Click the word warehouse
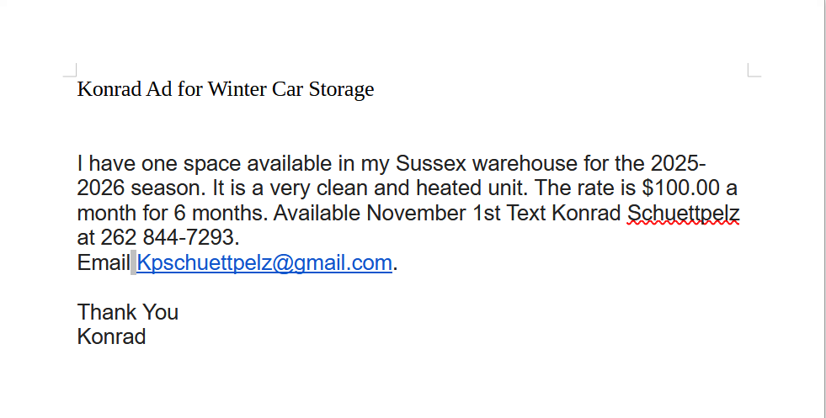The image size is (826, 418). [x=521, y=163]
